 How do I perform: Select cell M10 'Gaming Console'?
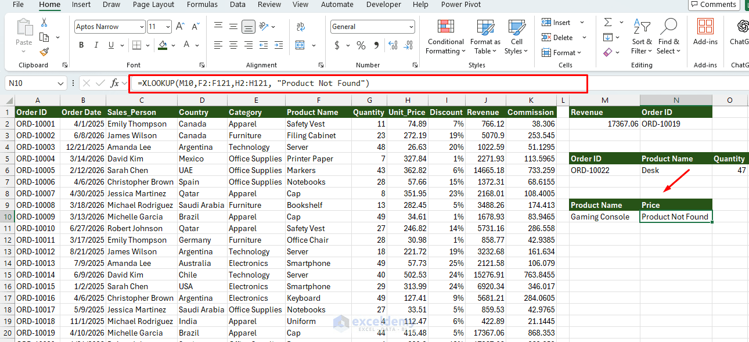604,217
